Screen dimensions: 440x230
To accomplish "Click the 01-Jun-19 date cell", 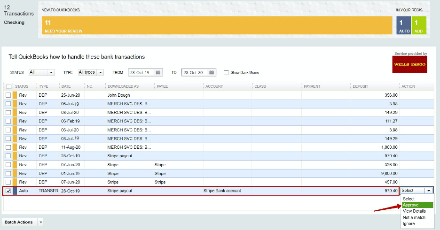I will coord(71,173).
